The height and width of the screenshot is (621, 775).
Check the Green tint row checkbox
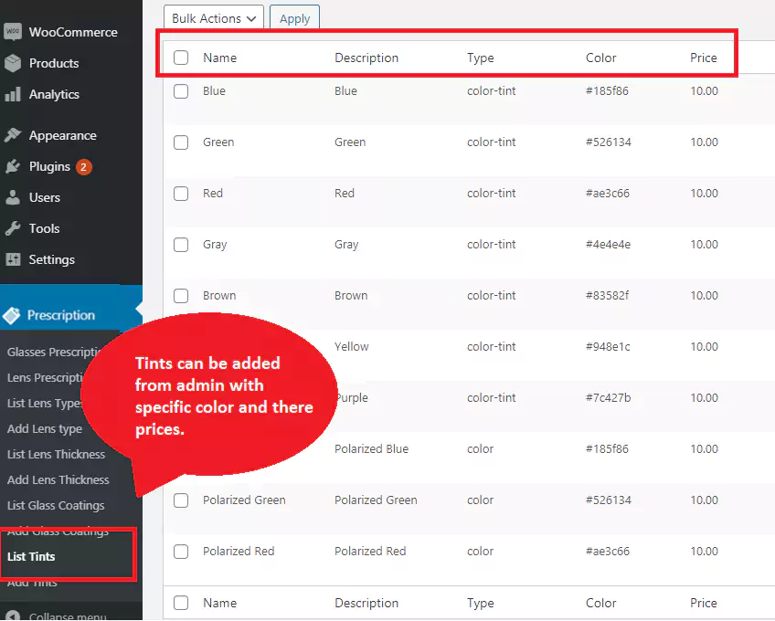(181, 142)
